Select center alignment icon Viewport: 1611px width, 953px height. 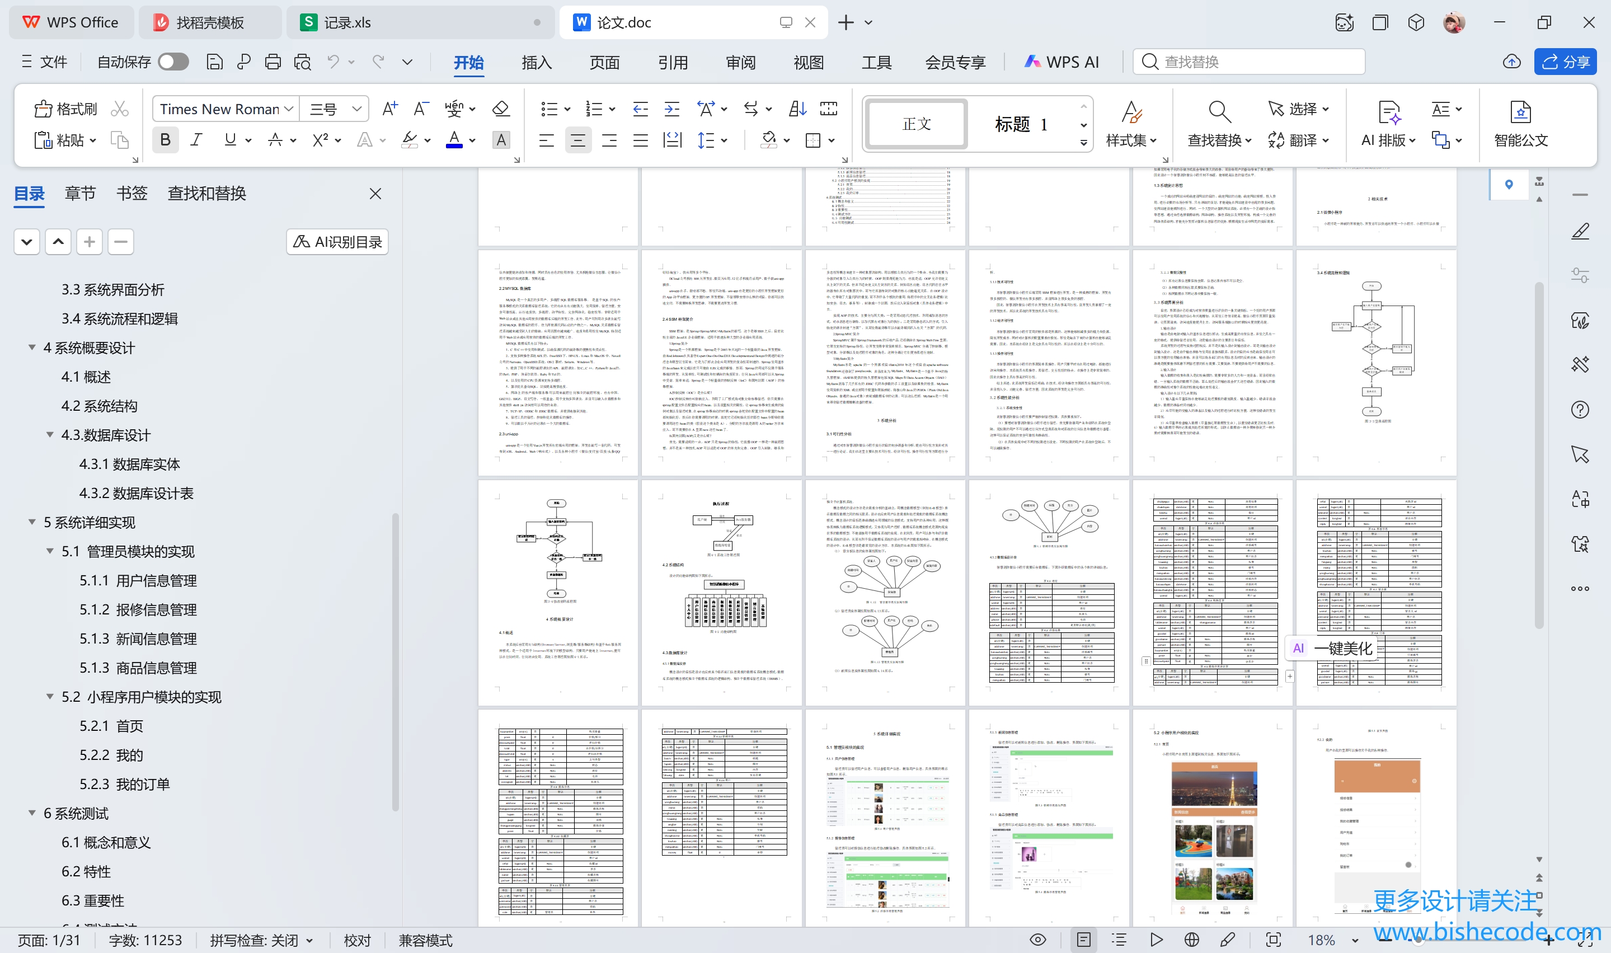click(x=577, y=139)
